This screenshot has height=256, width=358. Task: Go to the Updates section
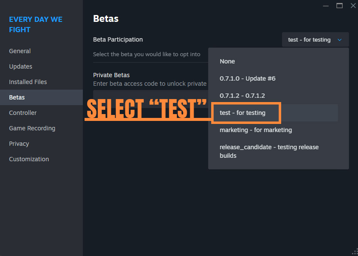tap(21, 66)
